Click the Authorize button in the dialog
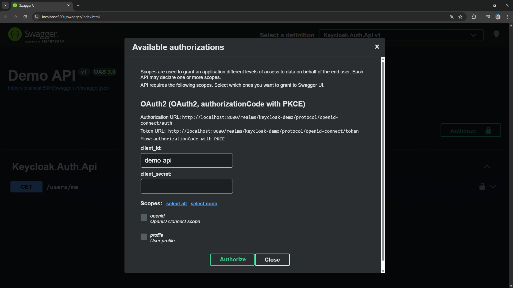Screen dimensions: 513x288 coord(232,259)
